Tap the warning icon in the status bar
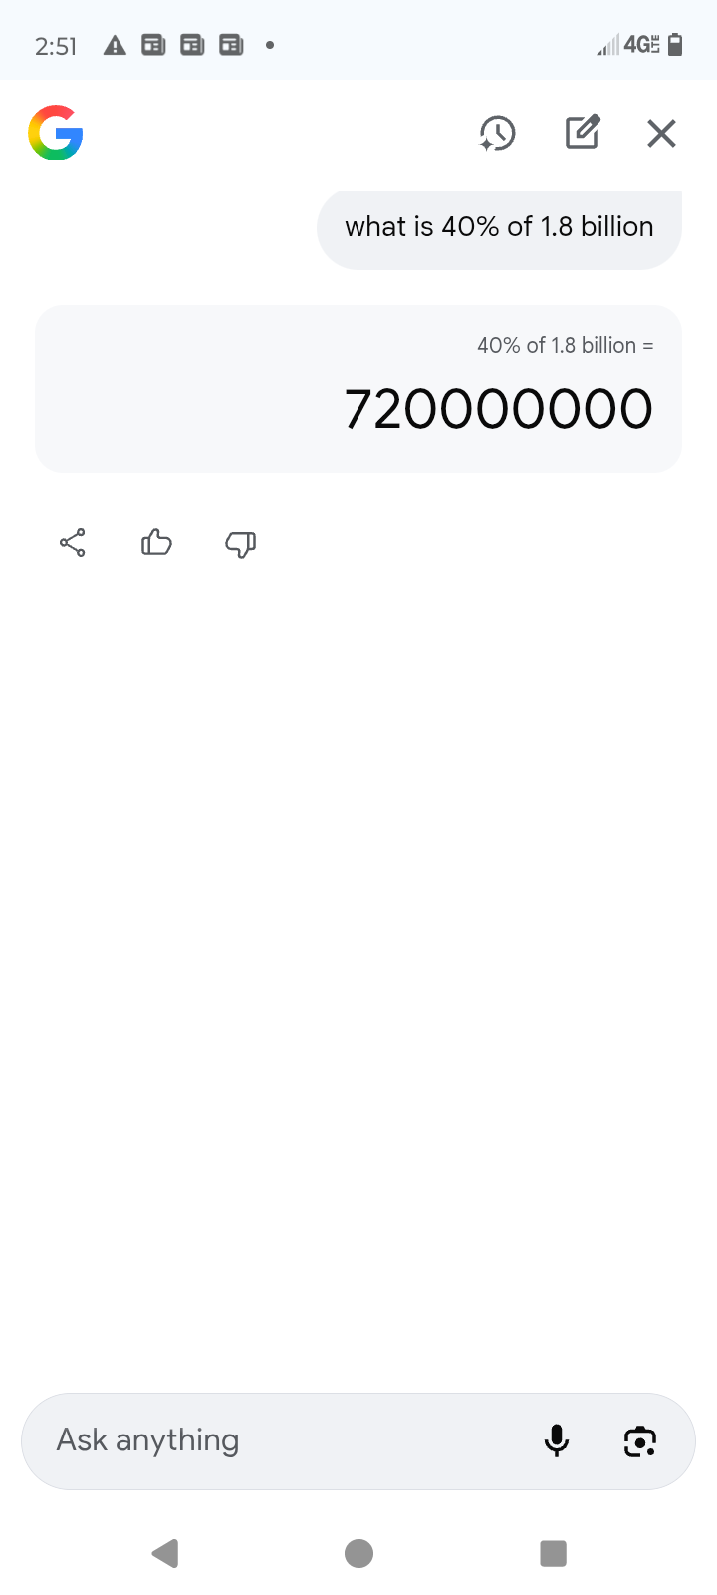Image resolution: width=717 pixels, height=1595 pixels. [114, 44]
